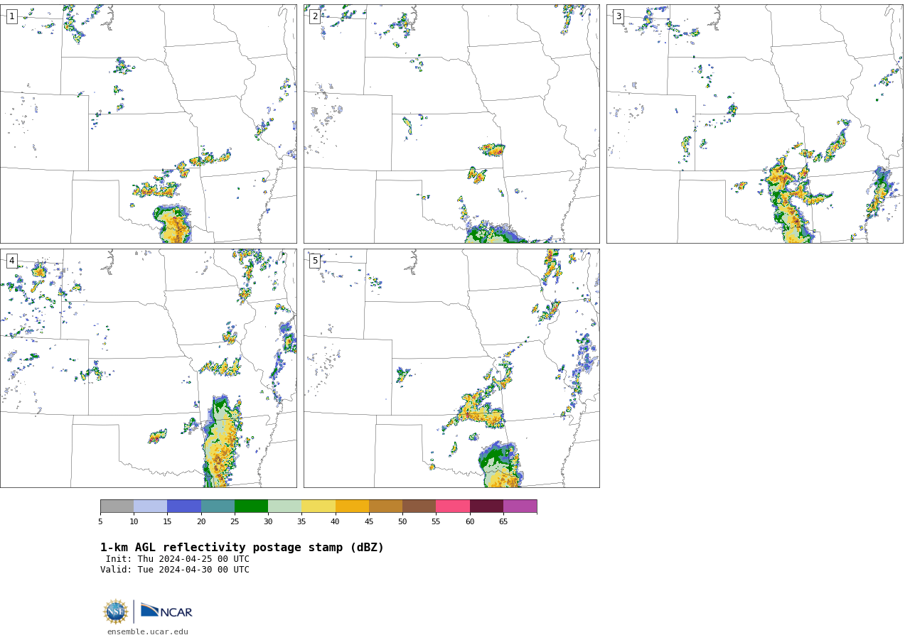This screenshot has width=910, height=640.
Task: Click the teal 20-25 dBZ swatch
Action: (x=218, y=506)
